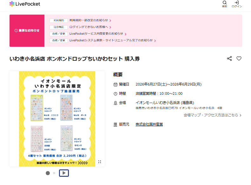Image resolution: width=251 pixels, height=185 pixels.
Task: Expand the poster image to fullscreen
Action: click(100, 162)
